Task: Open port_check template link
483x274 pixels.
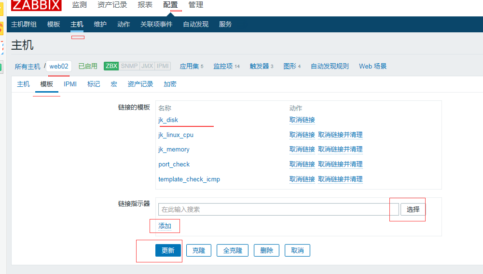Action: [x=174, y=164]
